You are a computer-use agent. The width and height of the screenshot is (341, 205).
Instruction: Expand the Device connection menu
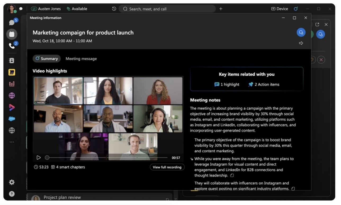[279, 9]
